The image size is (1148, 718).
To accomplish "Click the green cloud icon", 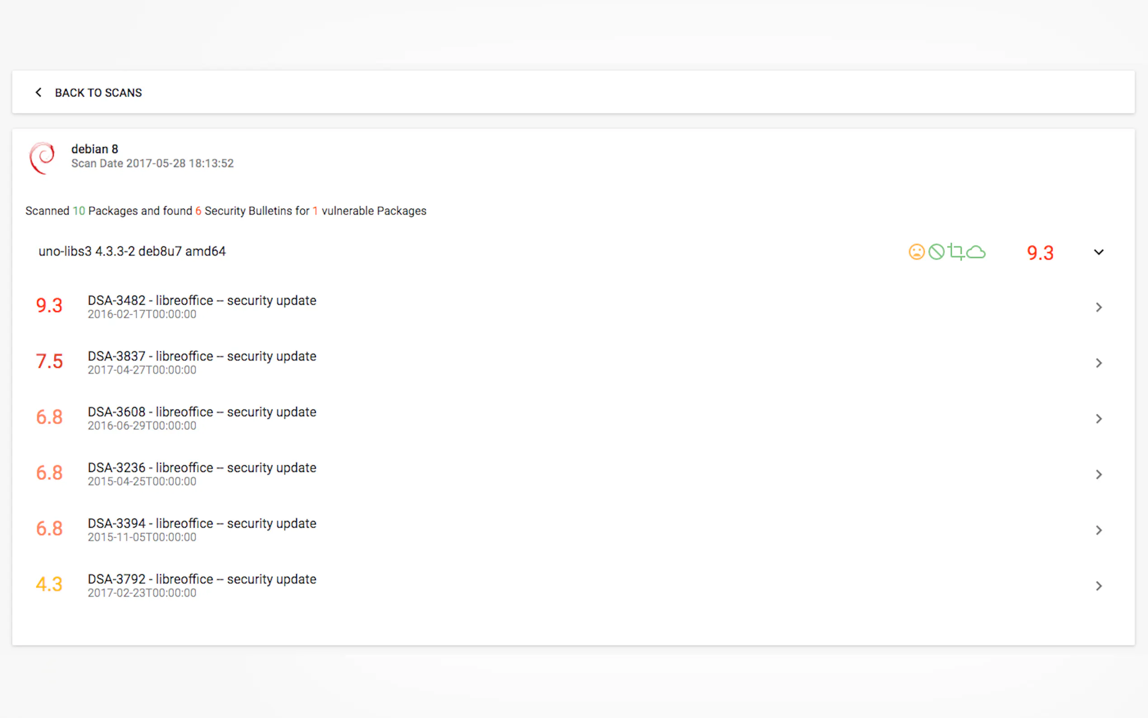I will click(x=976, y=252).
